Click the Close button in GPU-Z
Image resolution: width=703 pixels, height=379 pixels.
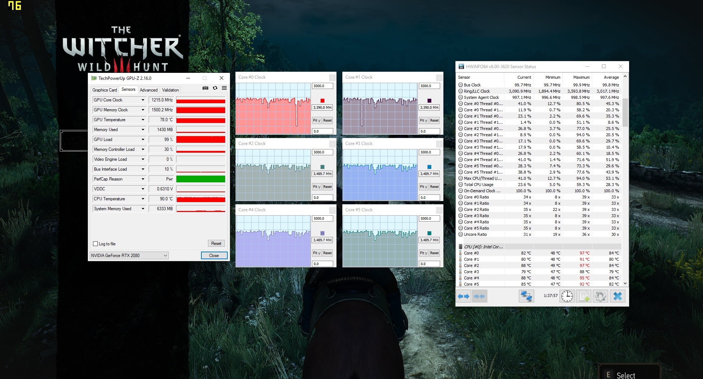[x=214, y=256]
